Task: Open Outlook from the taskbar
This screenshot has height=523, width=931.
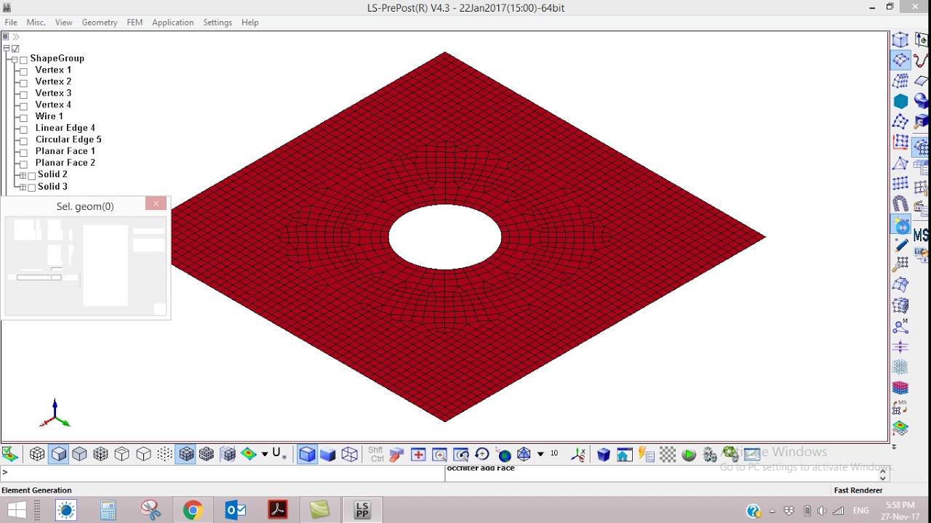Action: (235, 511)
